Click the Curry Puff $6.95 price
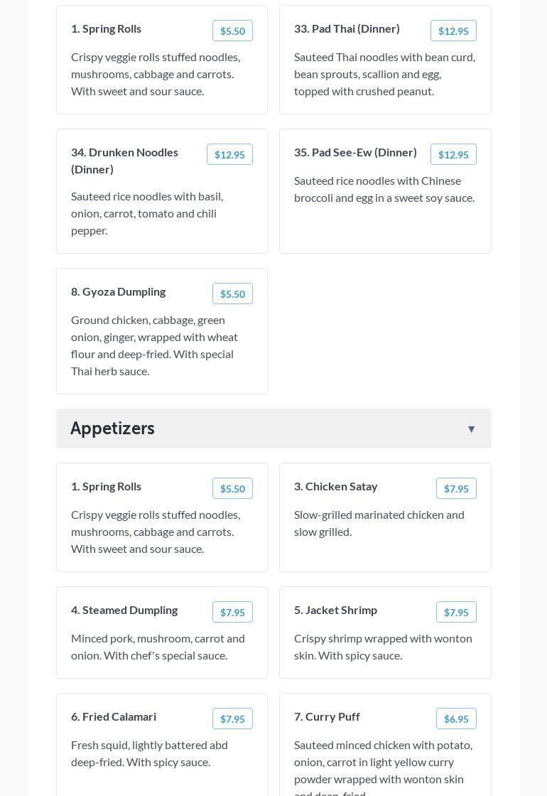The height and width of the screenshot is (796, 547). 456,719
